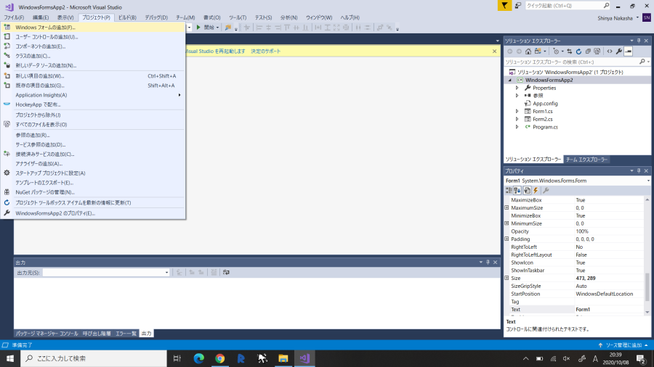Image resolution: width=654 pixels, height=367 pixels.
Task: Click the Windows Start button
Action: click(10, 358)
